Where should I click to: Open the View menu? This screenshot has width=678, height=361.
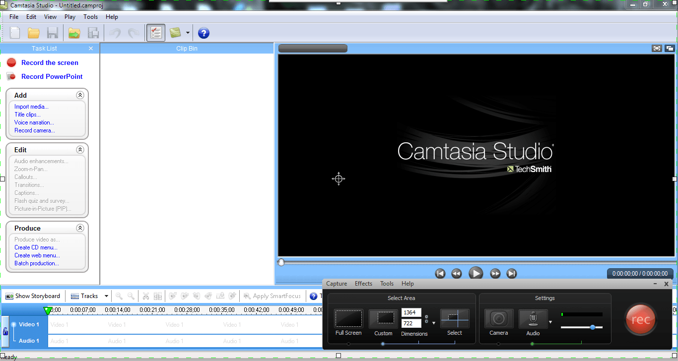50,17
